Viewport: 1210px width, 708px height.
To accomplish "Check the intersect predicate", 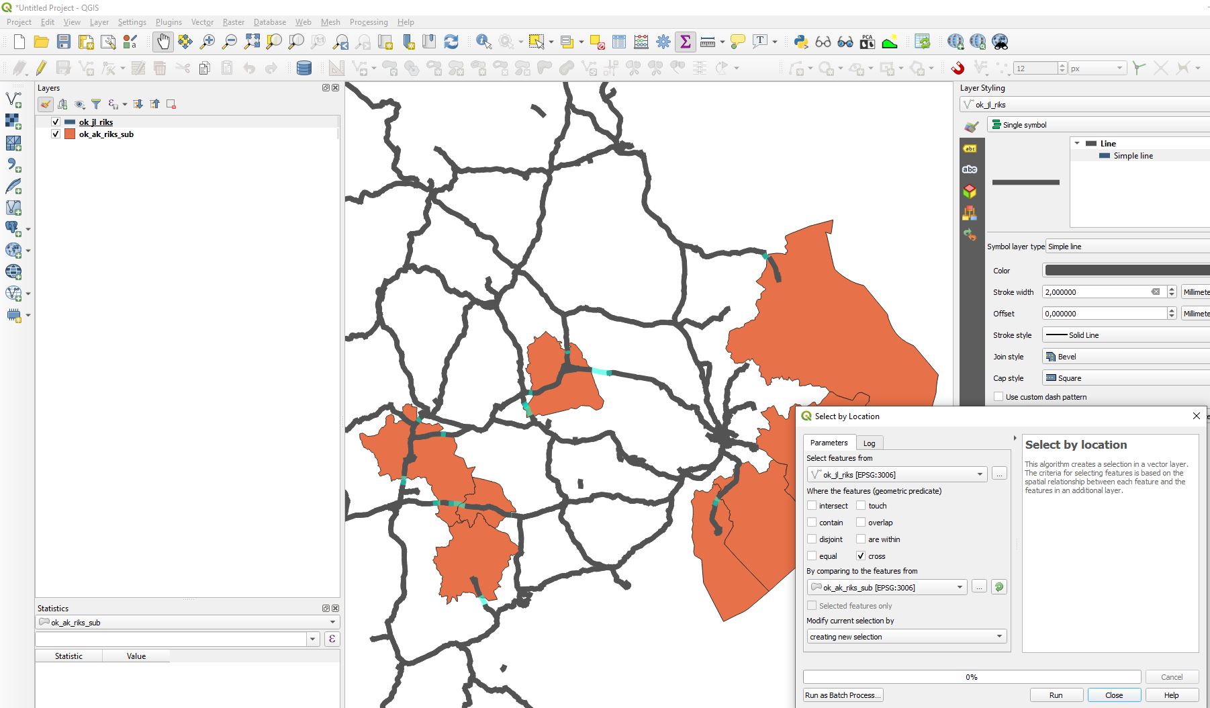I will pos(812,506).
